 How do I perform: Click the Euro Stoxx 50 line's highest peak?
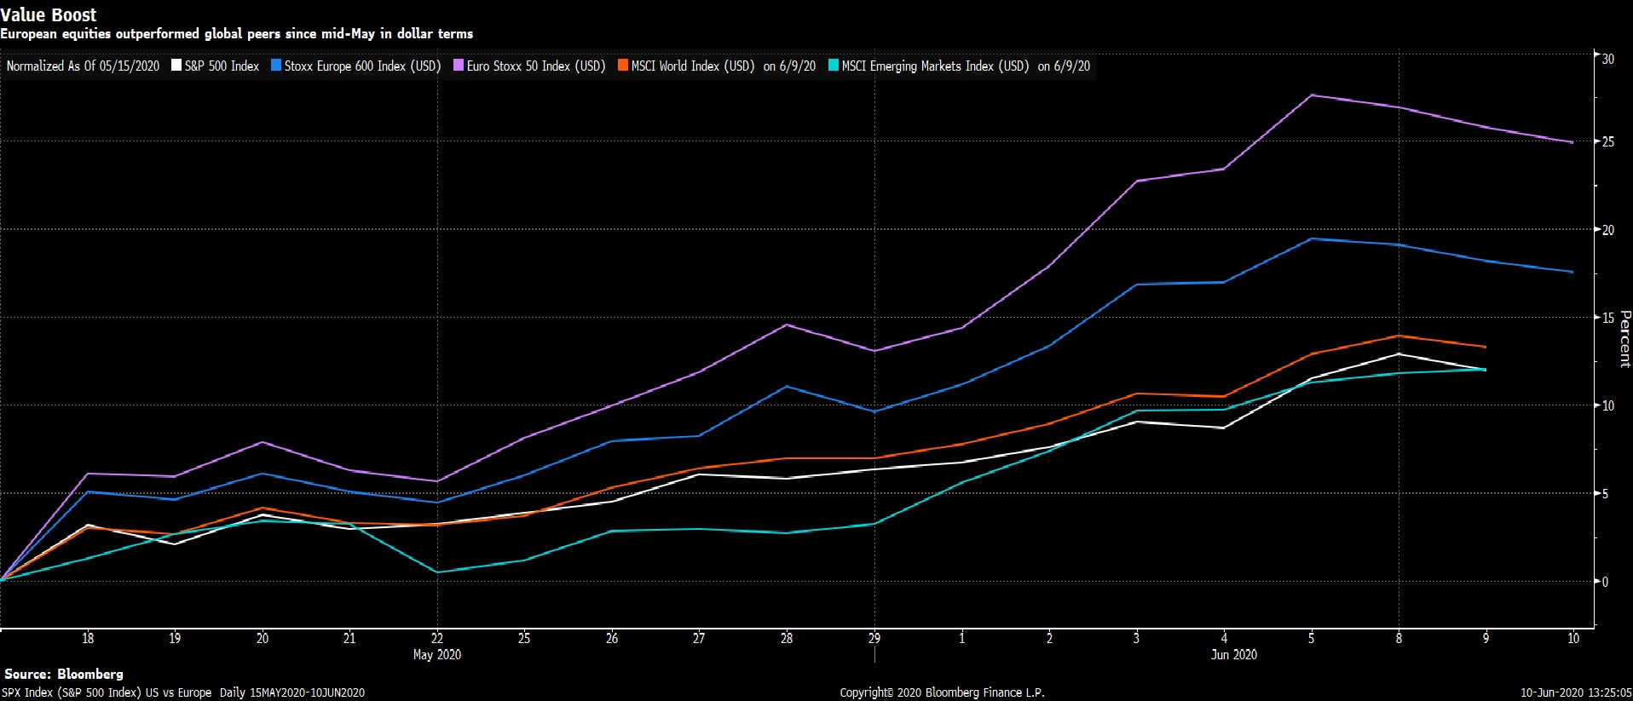click(1311, 95)
